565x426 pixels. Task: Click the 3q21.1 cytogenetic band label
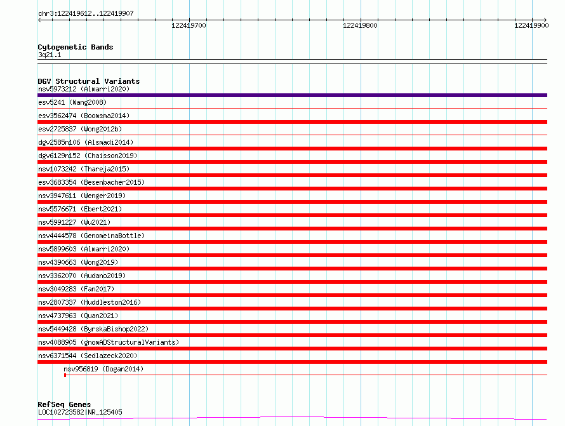point(50,55)
